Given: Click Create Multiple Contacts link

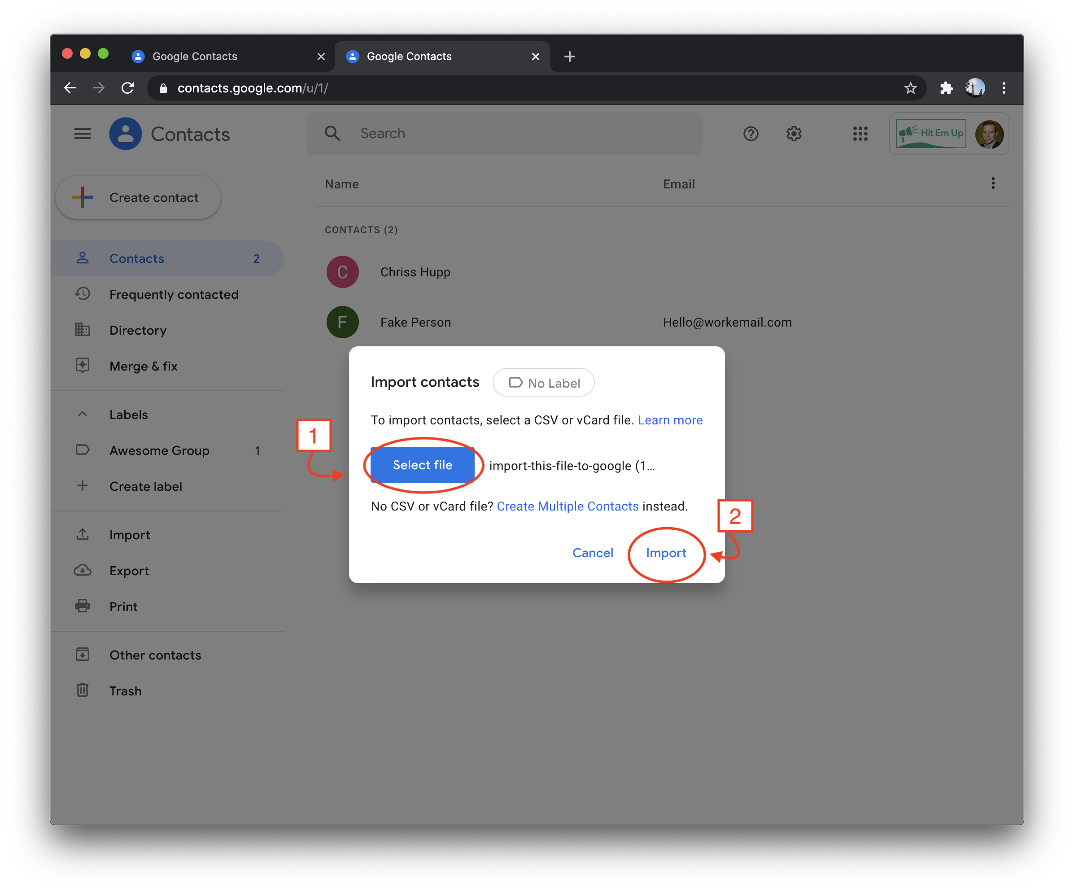Looking at the screenshot, I should point(568,506).
